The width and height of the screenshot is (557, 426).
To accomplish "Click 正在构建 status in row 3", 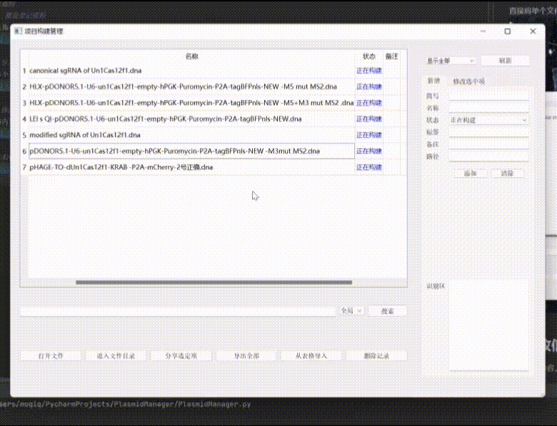I will point(369,103).
